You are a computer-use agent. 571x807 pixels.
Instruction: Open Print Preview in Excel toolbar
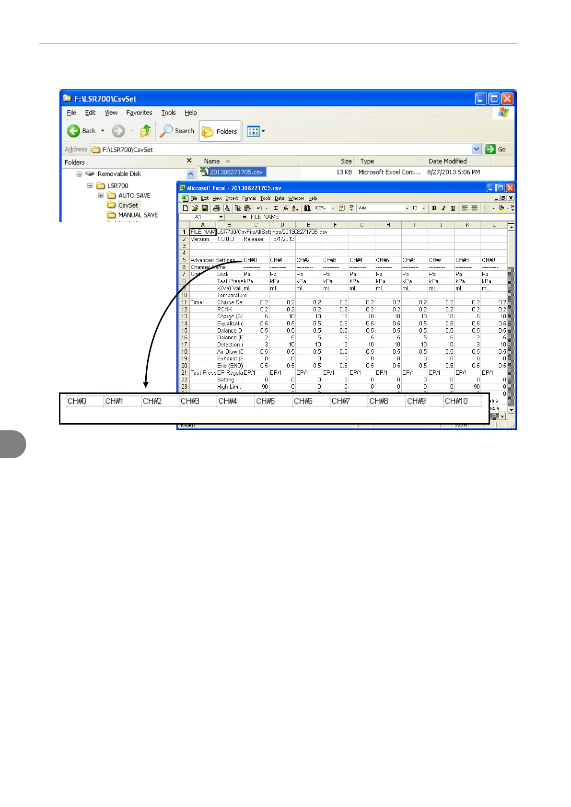point(226,208)
